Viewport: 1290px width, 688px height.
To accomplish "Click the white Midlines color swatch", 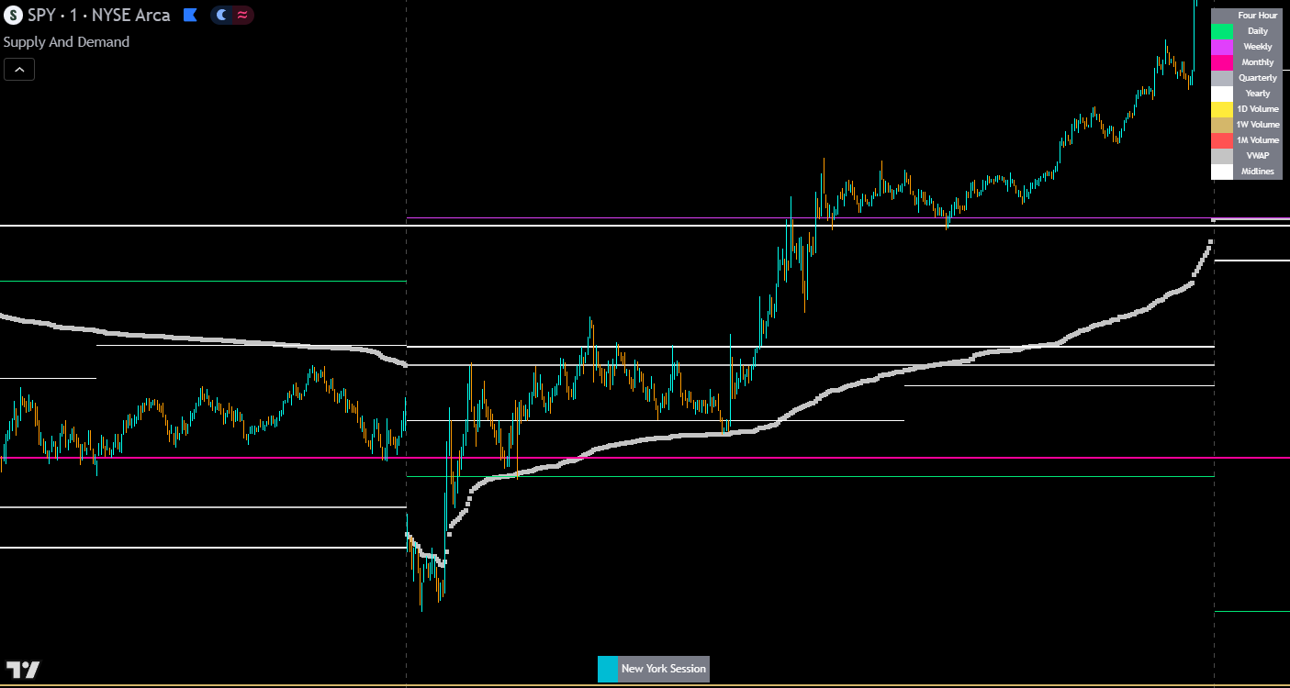I will pos(1222,172).
